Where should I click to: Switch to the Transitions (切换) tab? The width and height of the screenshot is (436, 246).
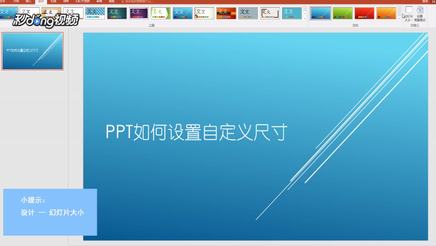(54, 1)
